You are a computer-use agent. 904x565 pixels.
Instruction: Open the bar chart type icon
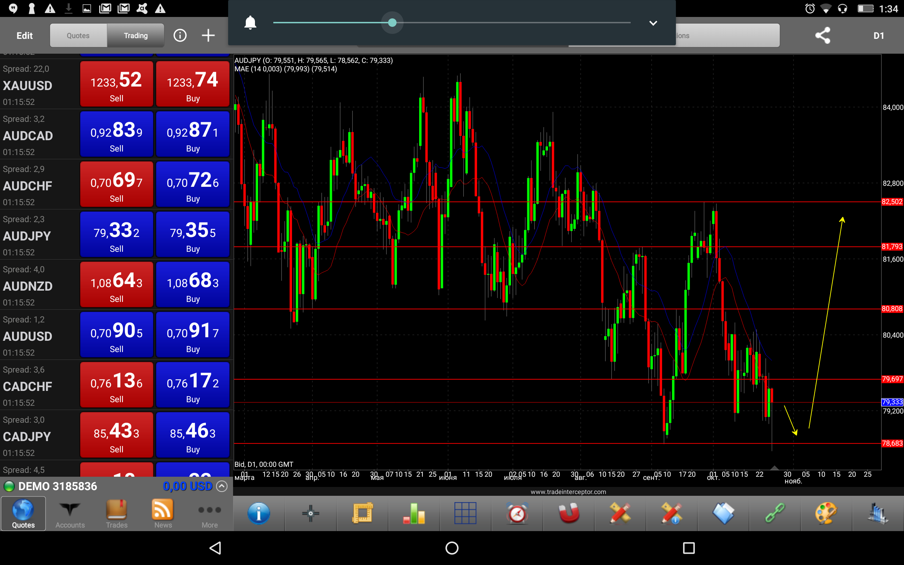tap(414, 513)
